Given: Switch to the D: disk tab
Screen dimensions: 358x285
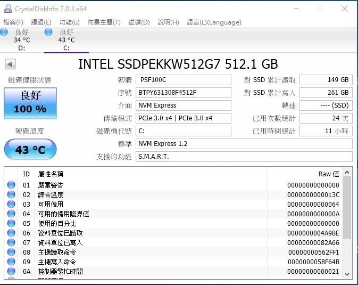Looking at the screenshot, I should point(22,40).
